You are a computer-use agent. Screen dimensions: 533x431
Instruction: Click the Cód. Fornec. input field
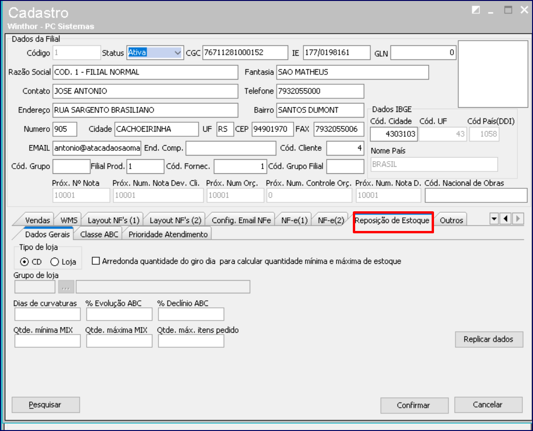240,167
